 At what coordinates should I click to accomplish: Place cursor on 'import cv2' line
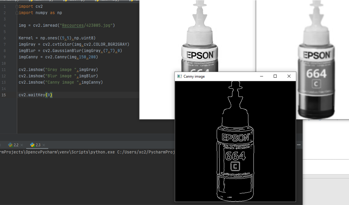(x=31, y=6)
